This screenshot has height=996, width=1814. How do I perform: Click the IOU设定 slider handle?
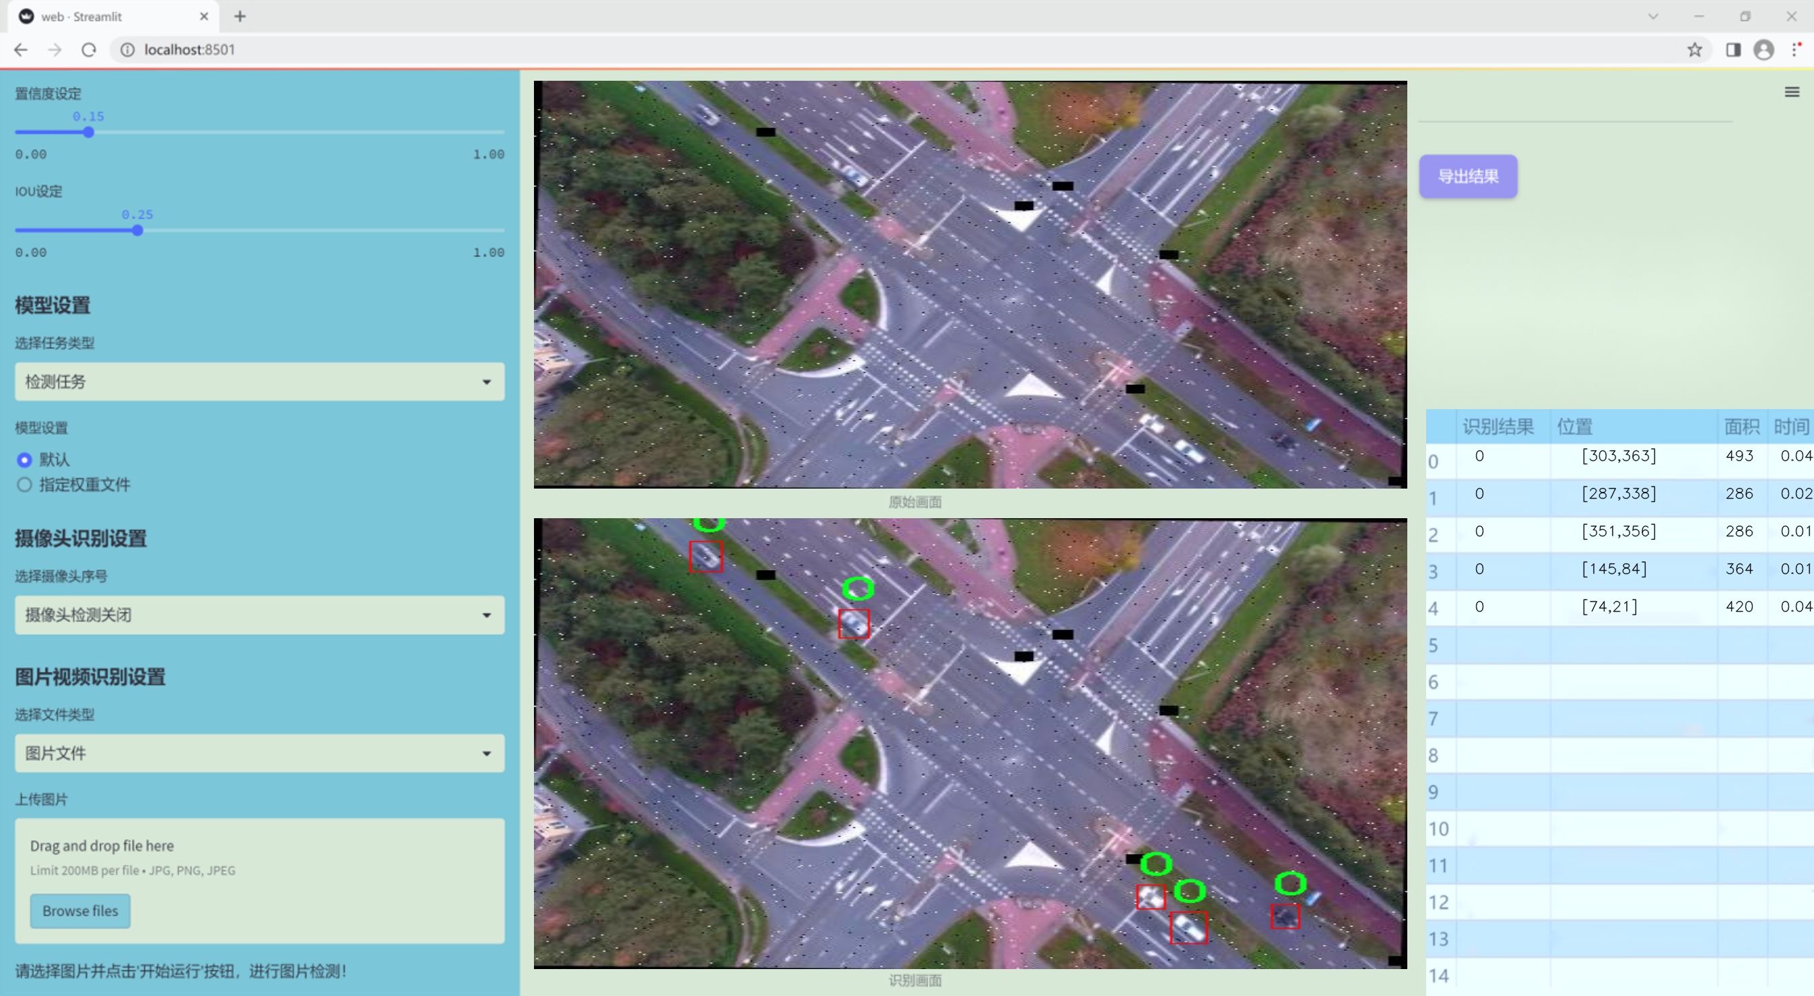[137, 230]
